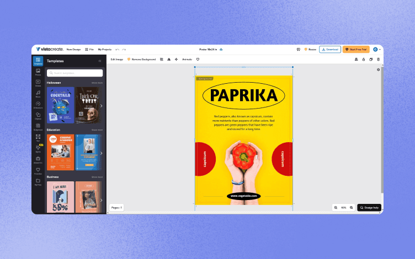Screen dimensions: 415x259
Task: Open the My Files sidebar section
Action: 38,182
